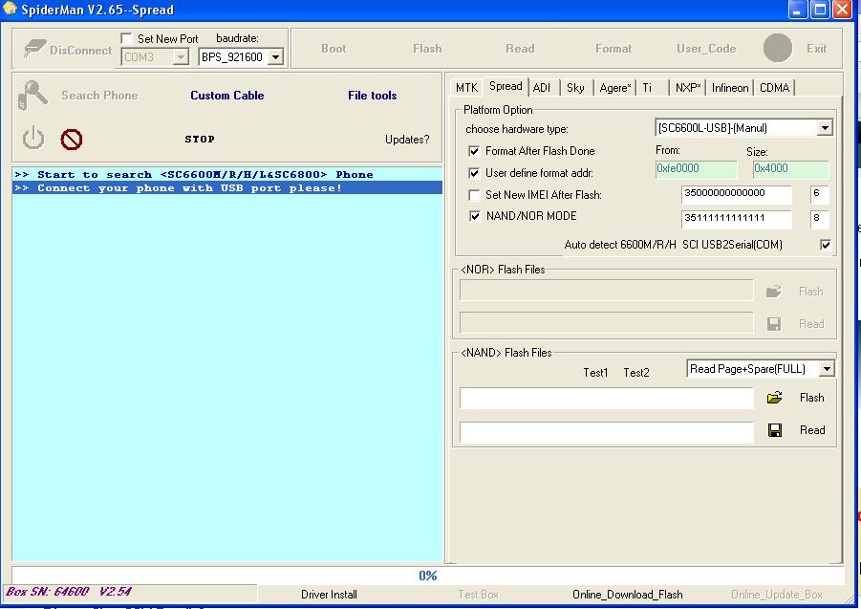Click the NAND save disk icon
Image resolution: width=861 pixels, height=609 pixels.
[x=774, y=430]
